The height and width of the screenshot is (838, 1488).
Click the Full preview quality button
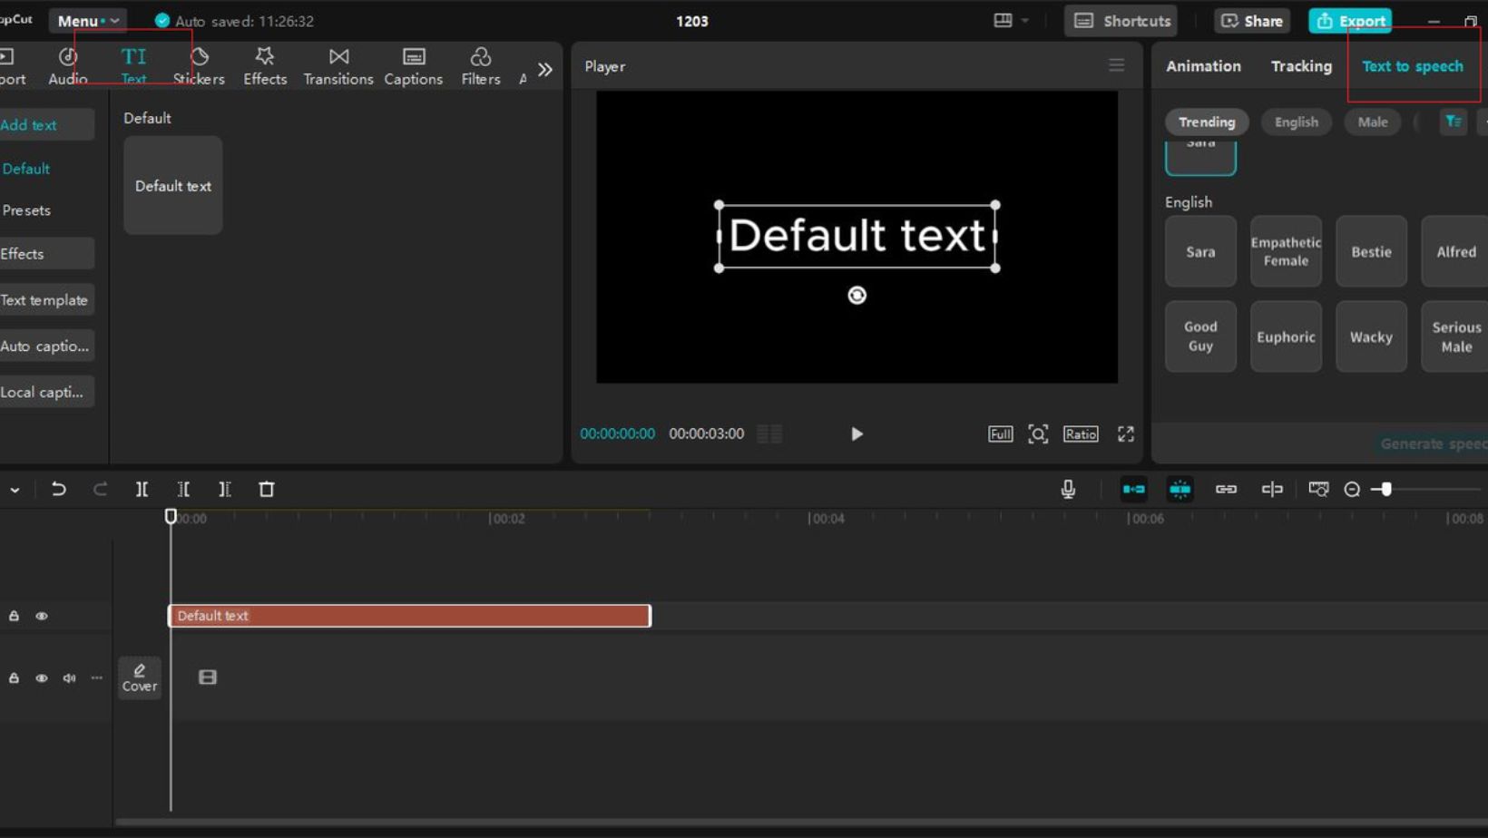[1000, 434]
